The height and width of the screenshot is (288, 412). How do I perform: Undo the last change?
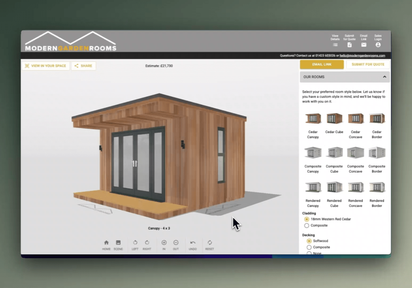[193, 243]
